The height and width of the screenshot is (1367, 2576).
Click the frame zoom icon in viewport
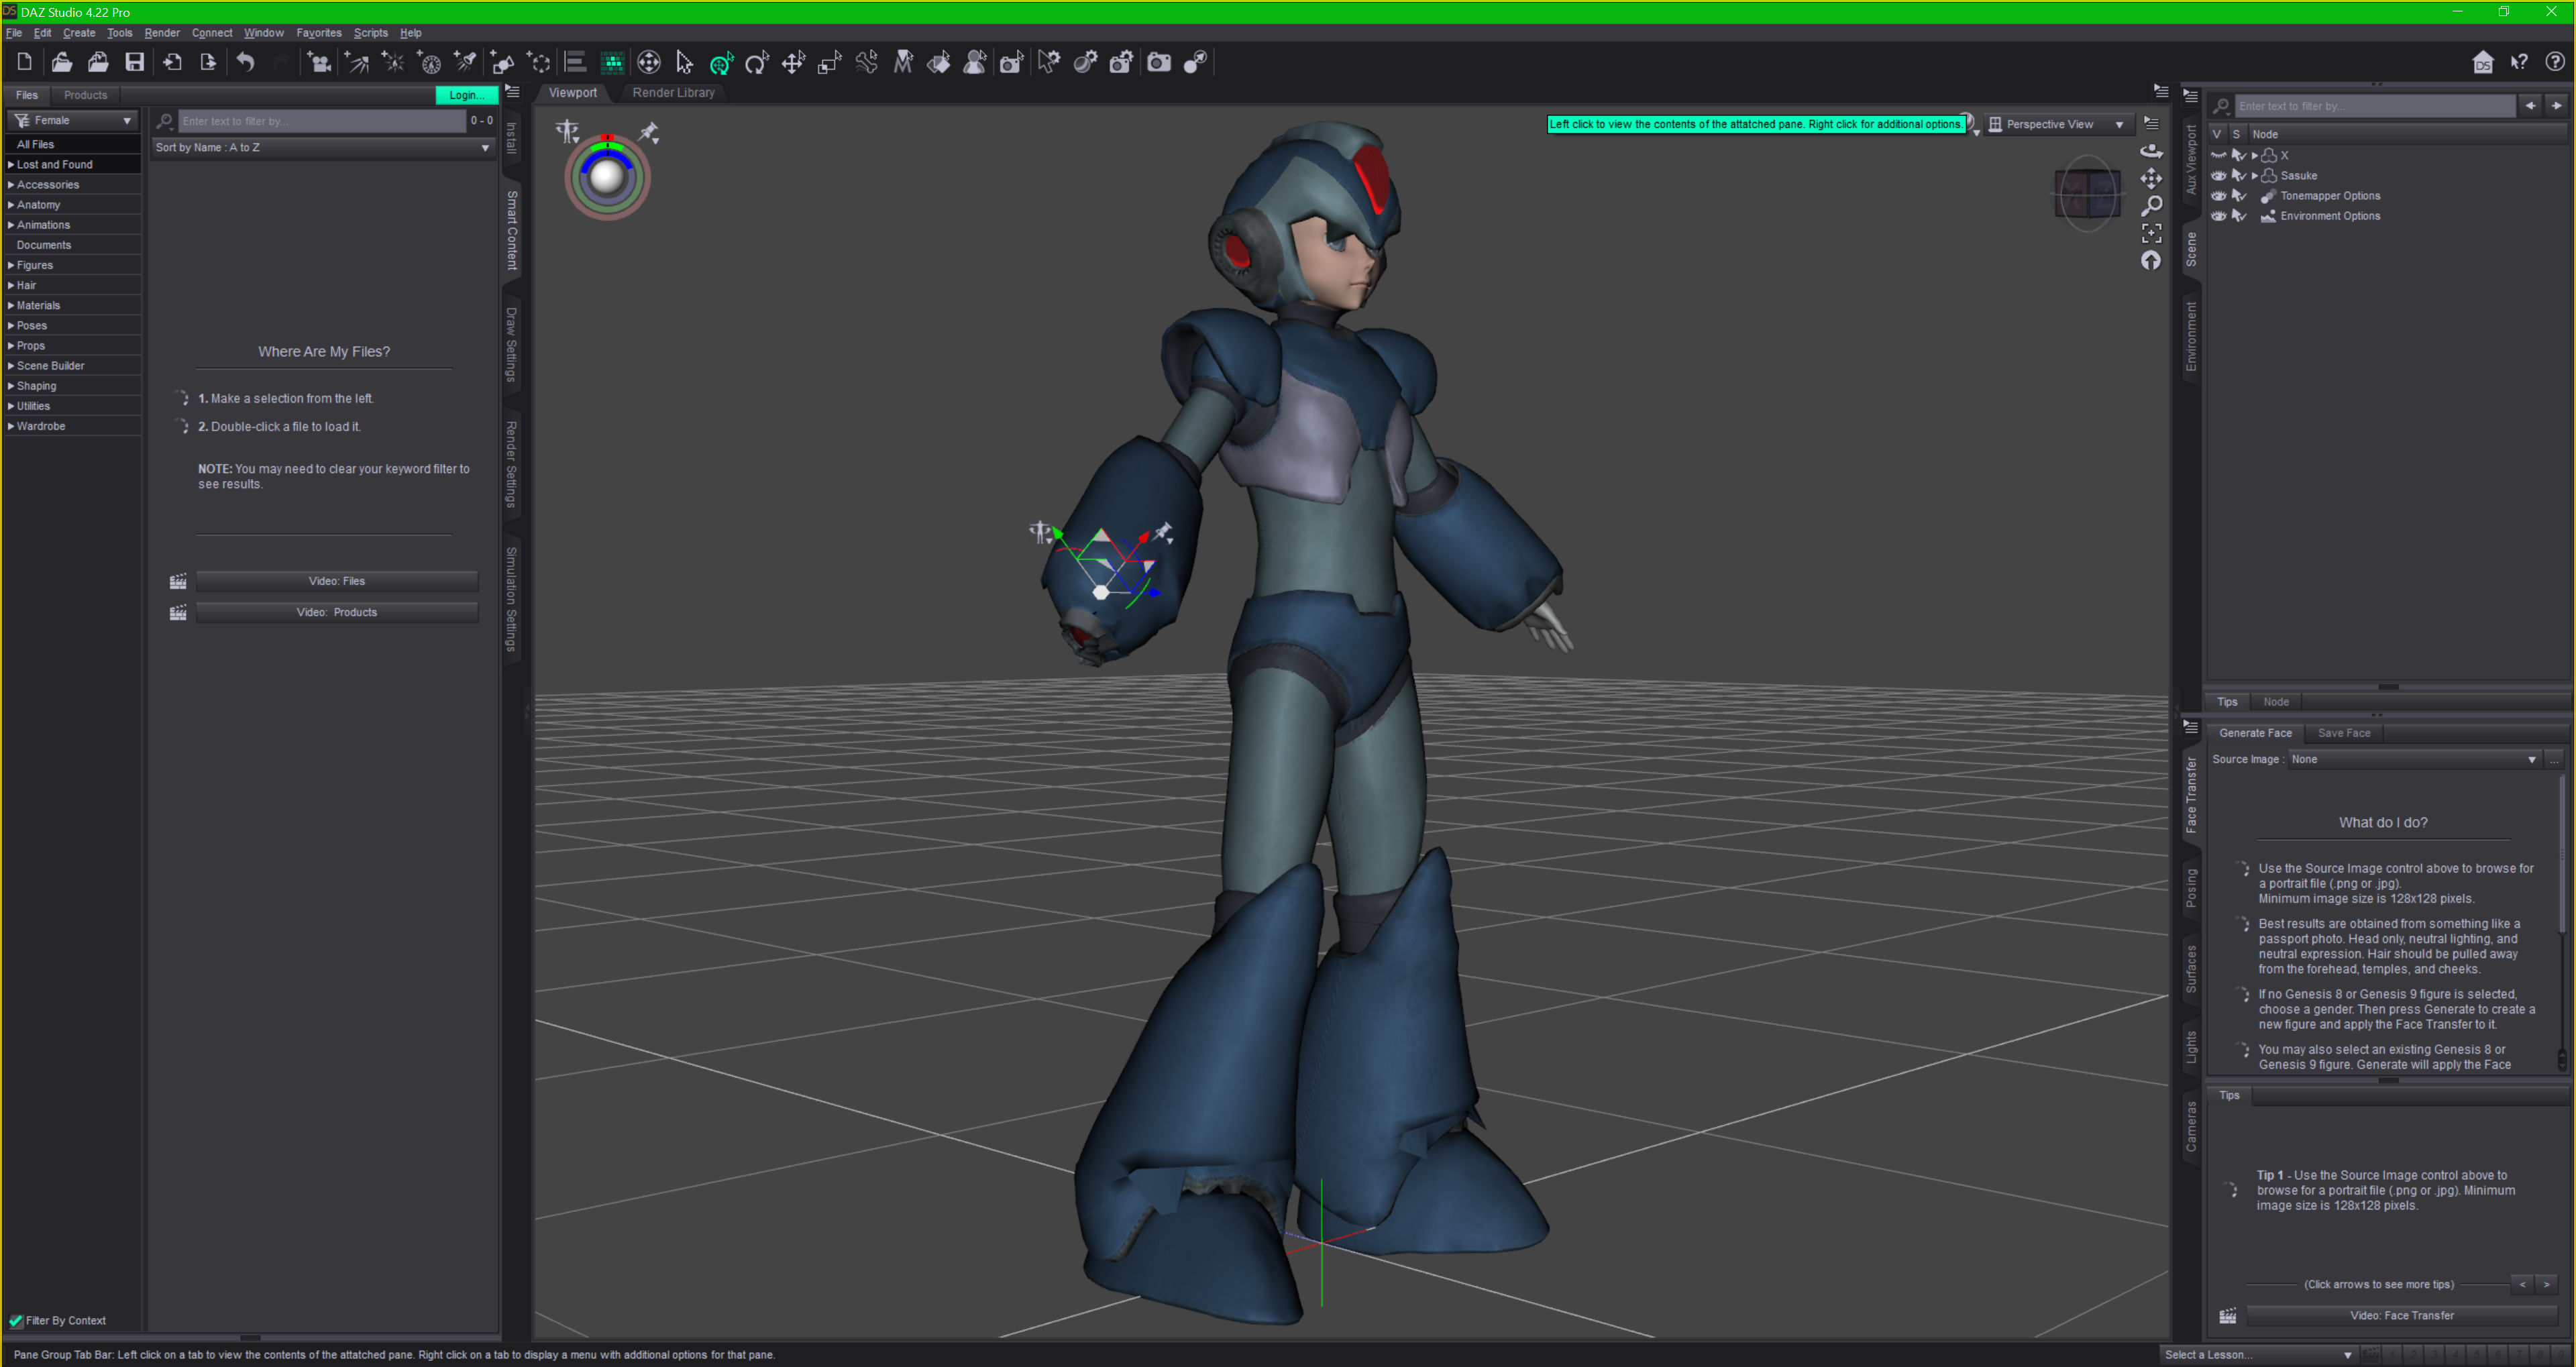pyautogui.click(x=2151, y=233)
